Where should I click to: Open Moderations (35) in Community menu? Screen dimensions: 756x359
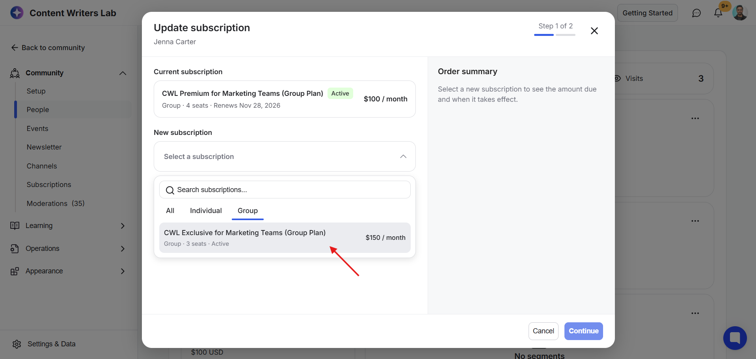56,204
